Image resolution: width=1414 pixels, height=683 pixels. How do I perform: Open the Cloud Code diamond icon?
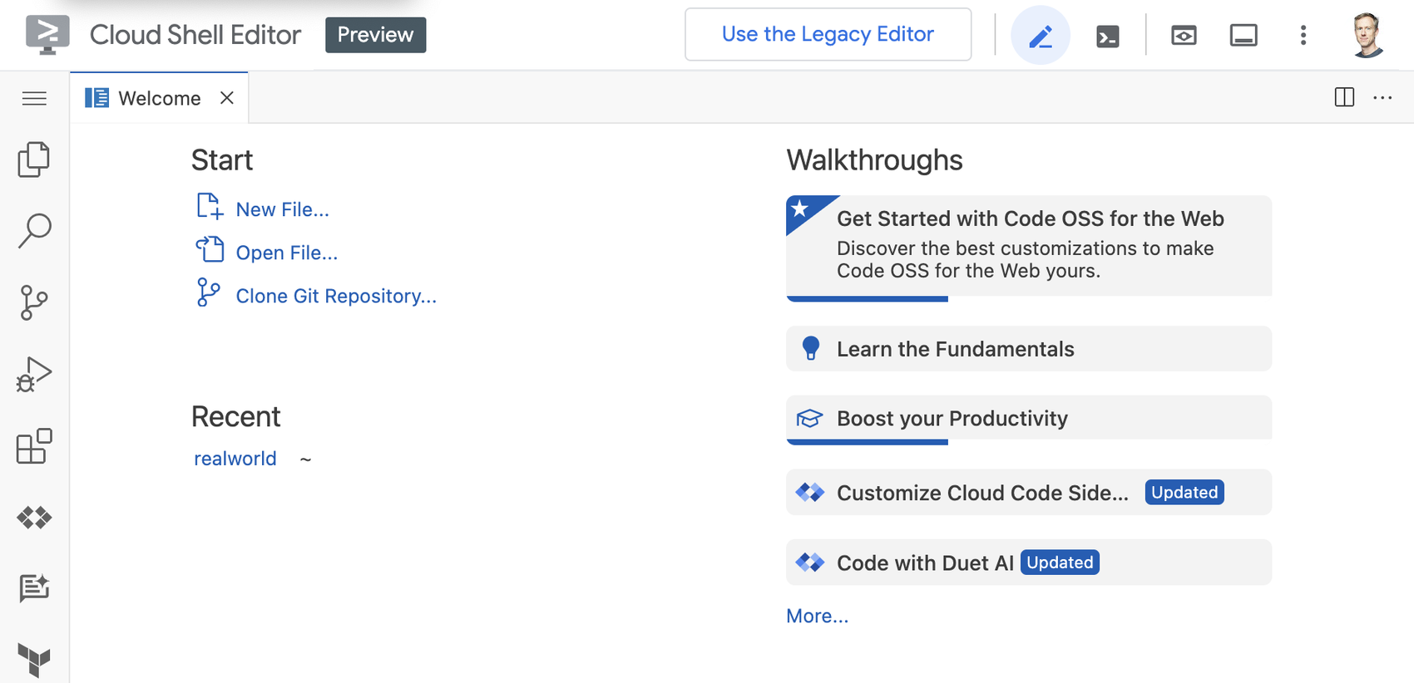click(x=34, y=518)
